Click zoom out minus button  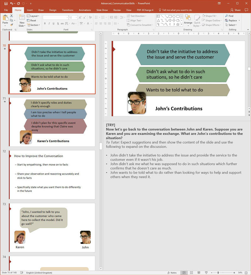click(x=211, y=272)
